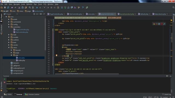Open the Refactor menu

pos(29,4)
